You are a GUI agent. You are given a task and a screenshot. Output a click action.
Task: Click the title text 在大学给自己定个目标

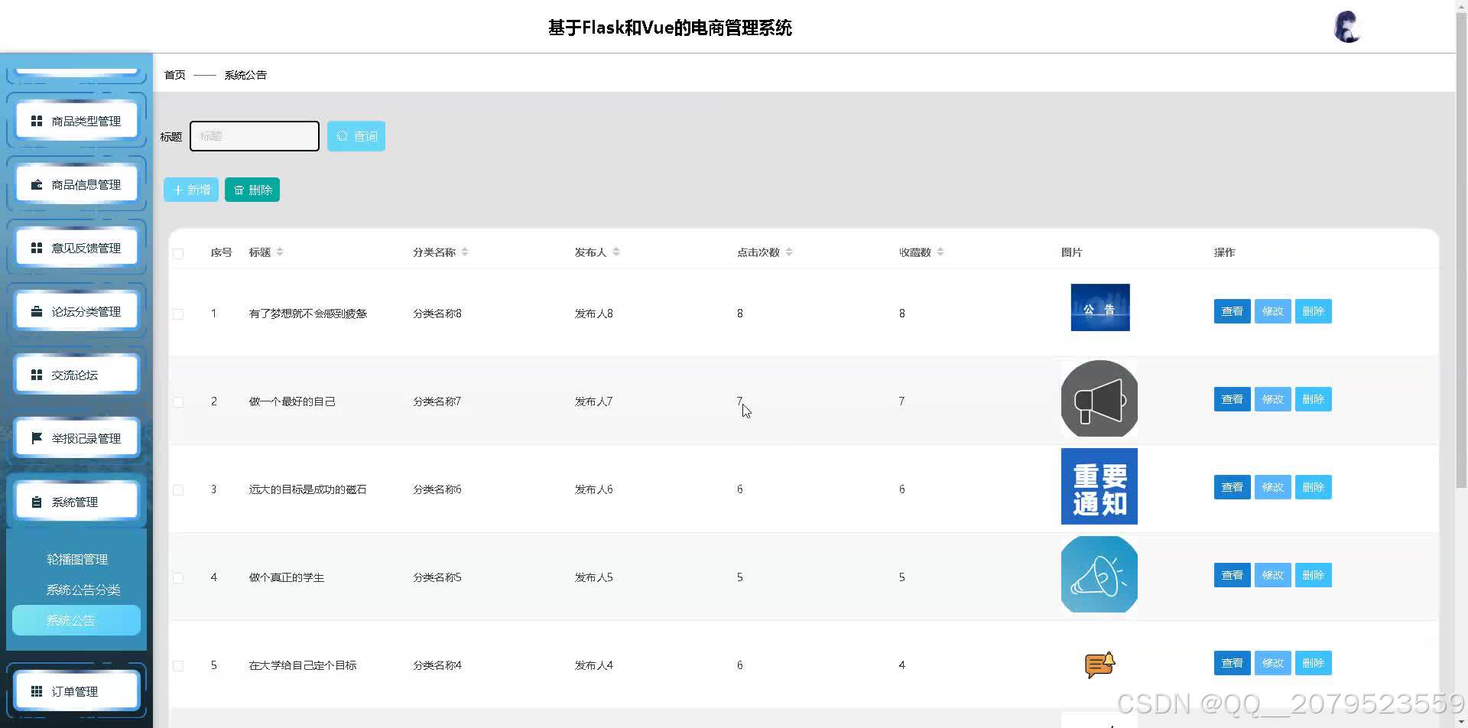[303, 665]
